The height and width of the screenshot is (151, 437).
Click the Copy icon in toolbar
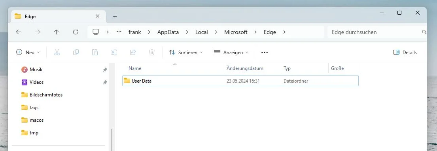pyautogui.click(x=76, y=53)
